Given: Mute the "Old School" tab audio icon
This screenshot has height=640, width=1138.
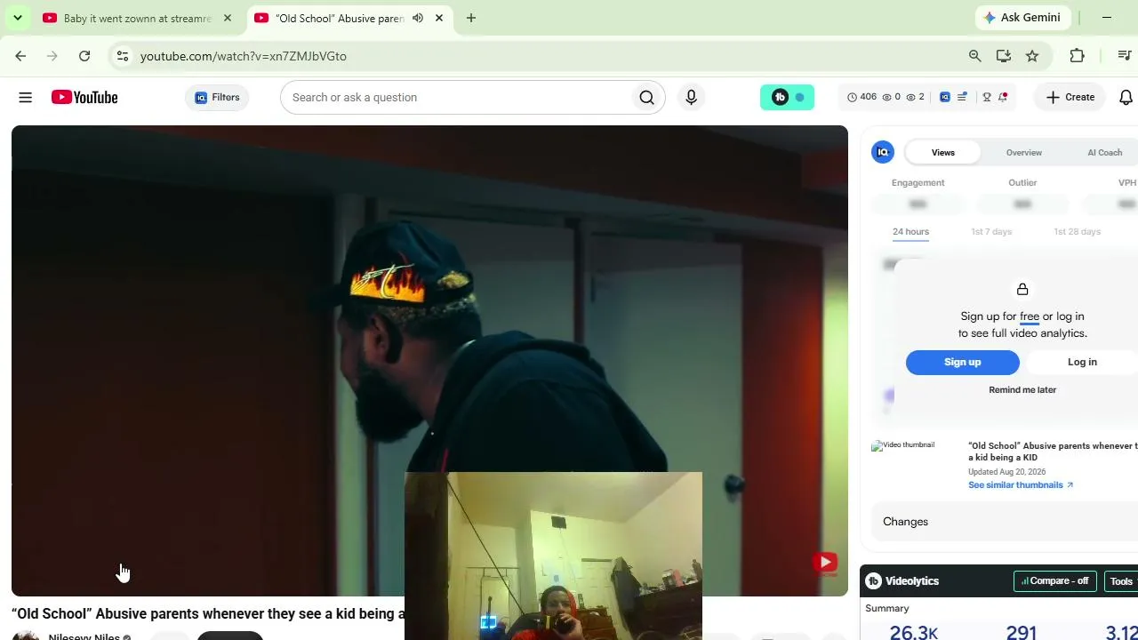Looking at the screenshot, I should click(x=418, y=18).
